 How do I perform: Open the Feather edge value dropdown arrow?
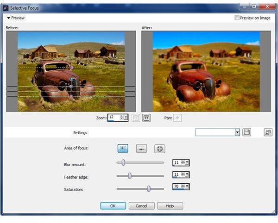[x=187, y=175]
